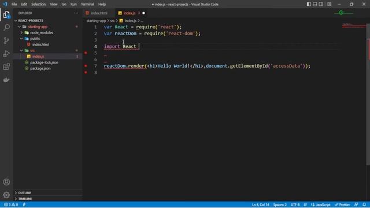This screenshot has height=208, width=370.
Task: Click 'react-dom' string on line 2
Action: [x=181, y=34]
